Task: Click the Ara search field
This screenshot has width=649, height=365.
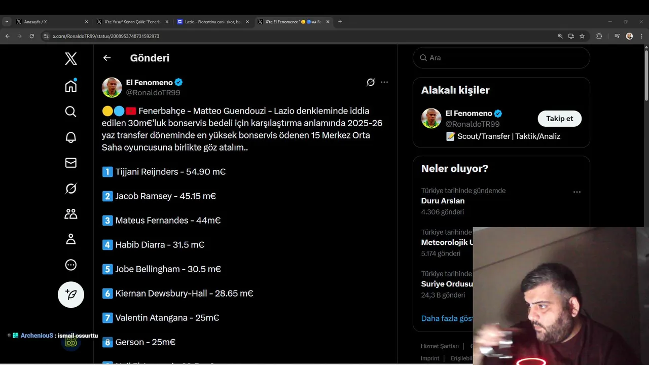Action: [501, 58]
